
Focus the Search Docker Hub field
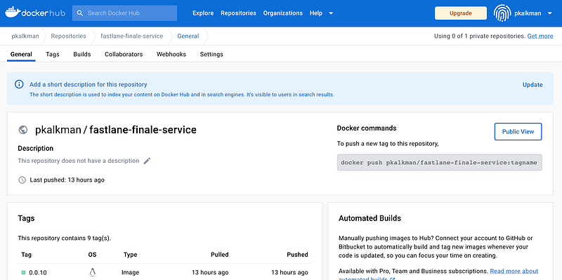(124, 13)
